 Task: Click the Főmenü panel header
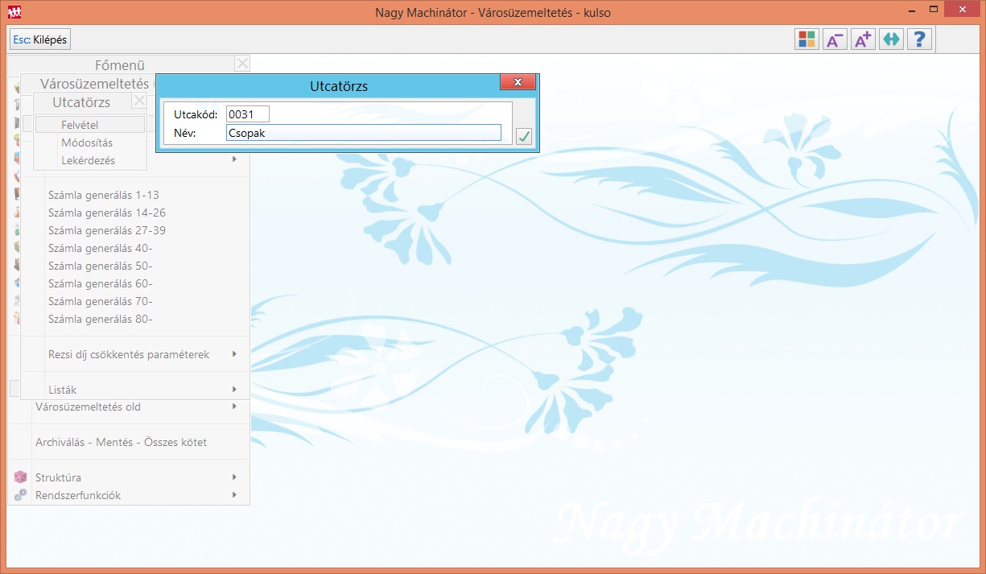coord(120,64)
